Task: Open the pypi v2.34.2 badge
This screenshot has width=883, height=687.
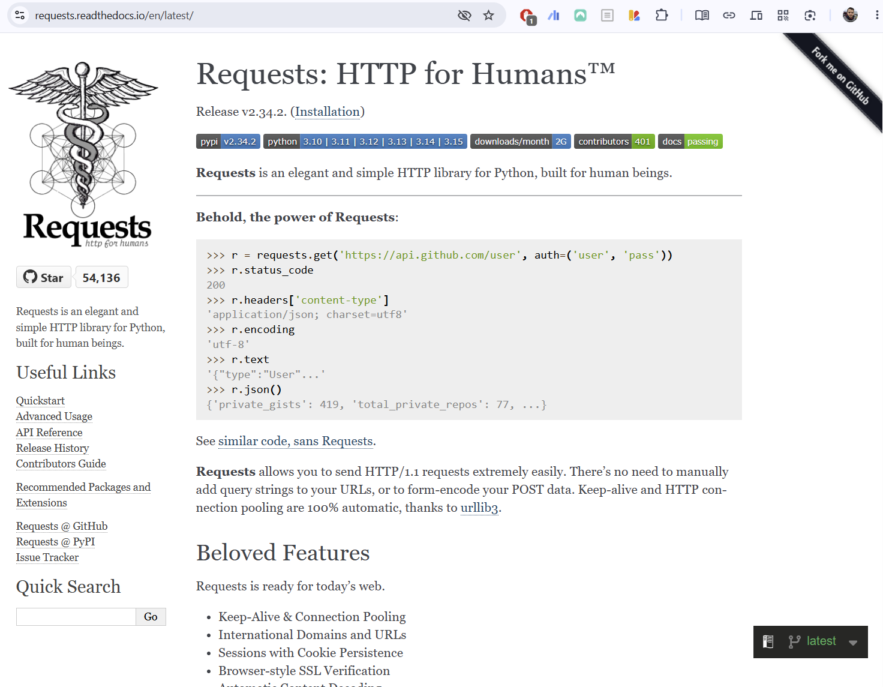Action: [228, 142]
